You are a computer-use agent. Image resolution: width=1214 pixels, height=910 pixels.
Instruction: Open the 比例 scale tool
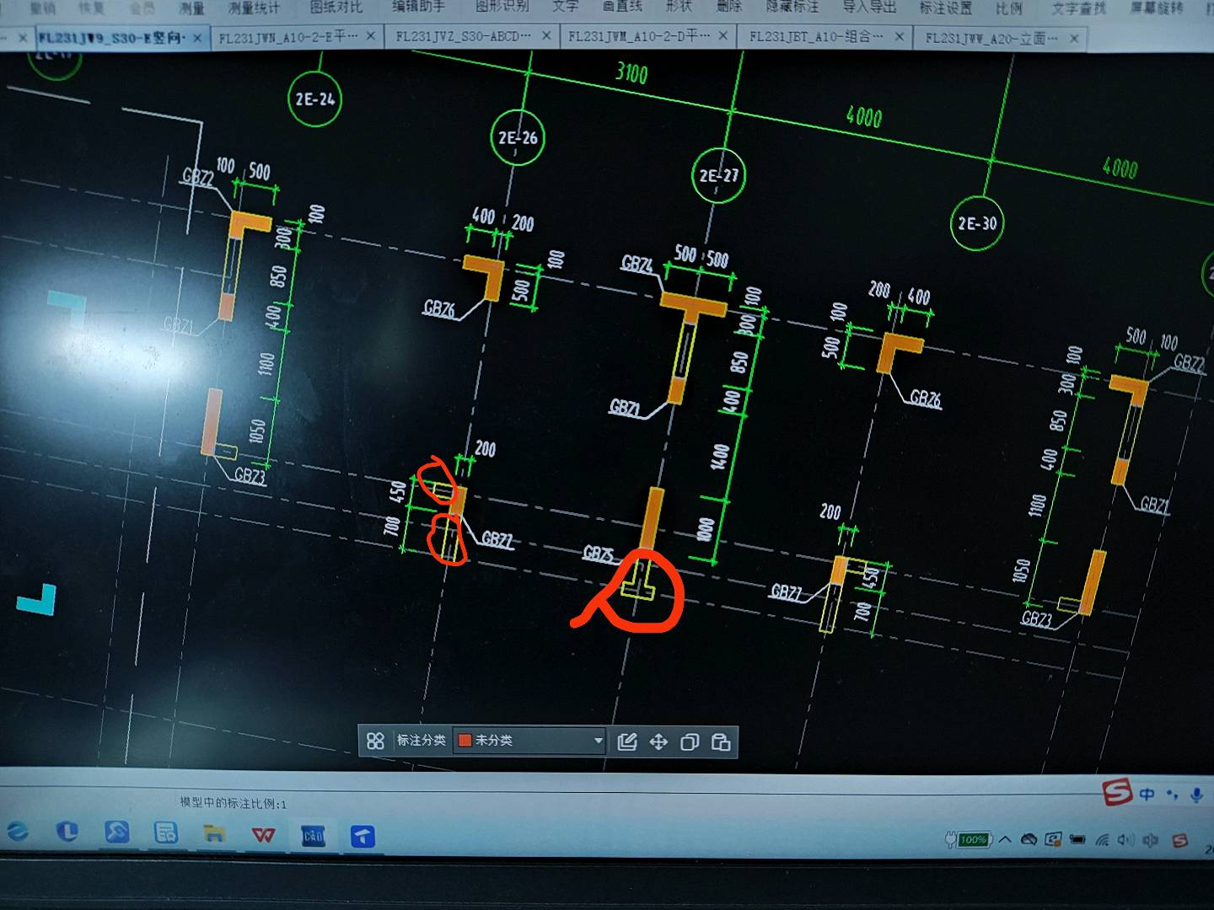tap(1008, 8)
